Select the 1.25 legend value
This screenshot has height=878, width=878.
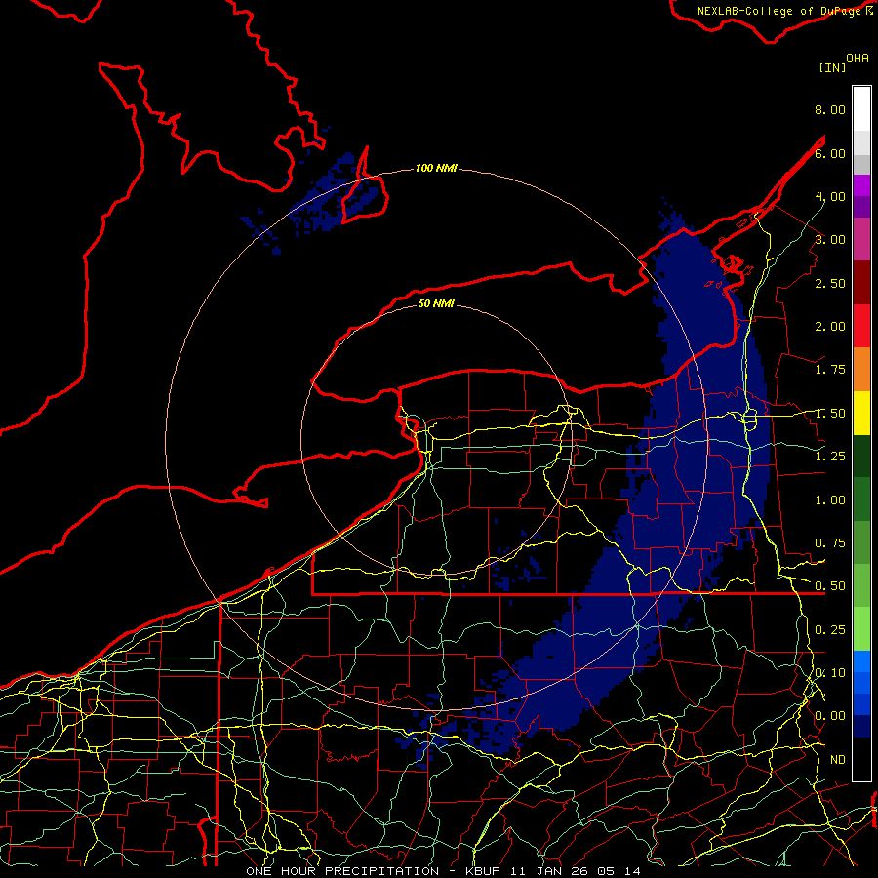tap(830, 457)
